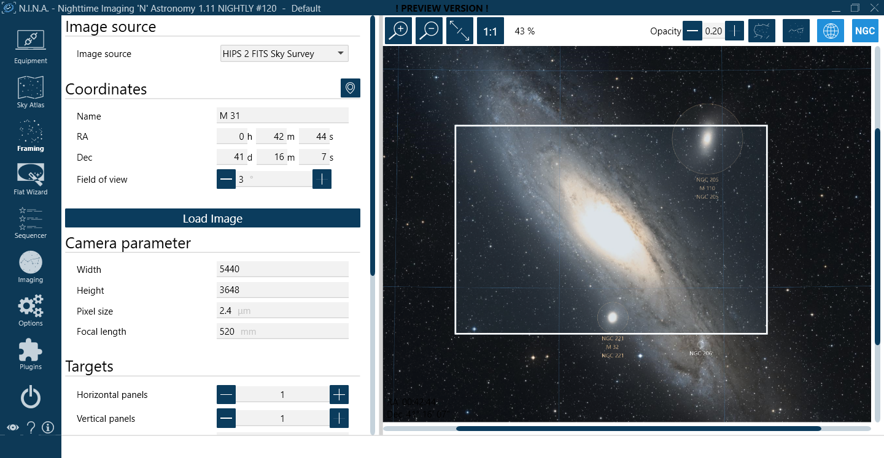Click the 43 % zoom level text
This screenshot has height=458, width=884.
[x=525, y=31]
